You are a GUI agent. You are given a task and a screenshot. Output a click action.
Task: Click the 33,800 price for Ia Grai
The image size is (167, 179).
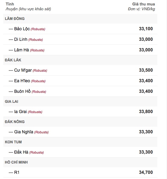(146, 112)
